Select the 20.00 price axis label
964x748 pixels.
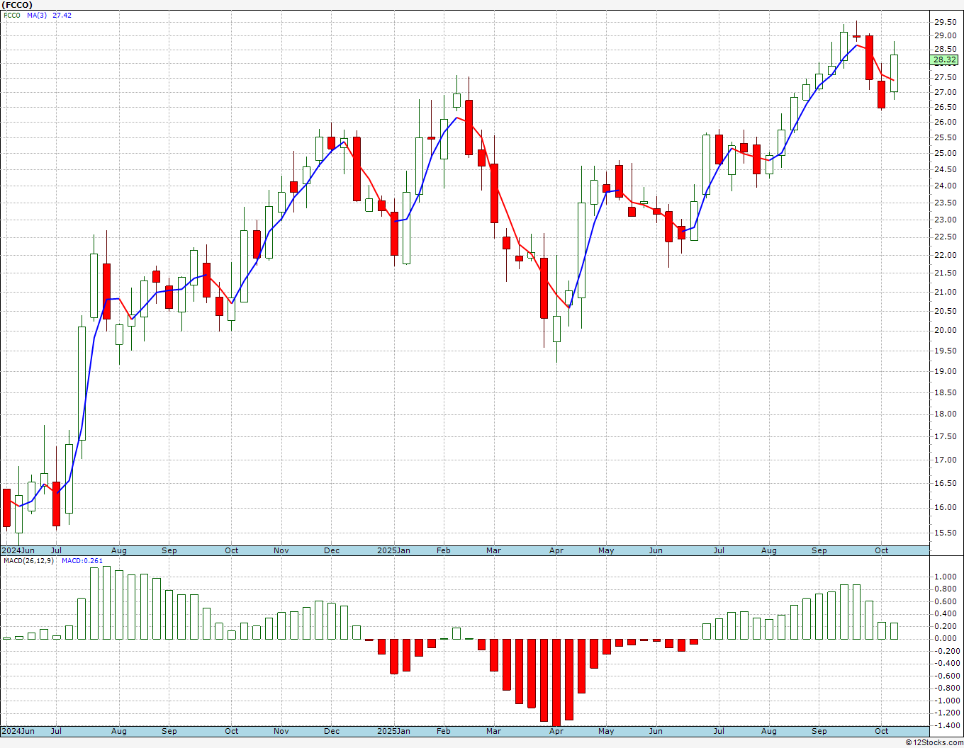(x=945, y=330)
